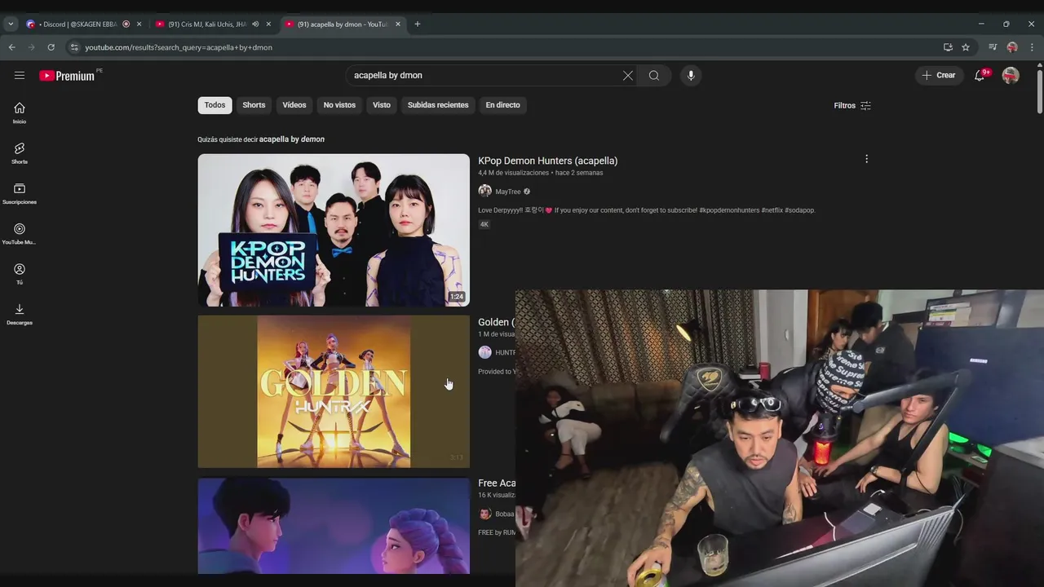Select the Todos filter chip
This screenshot has height=587, width=1044.
click(215, 105)
